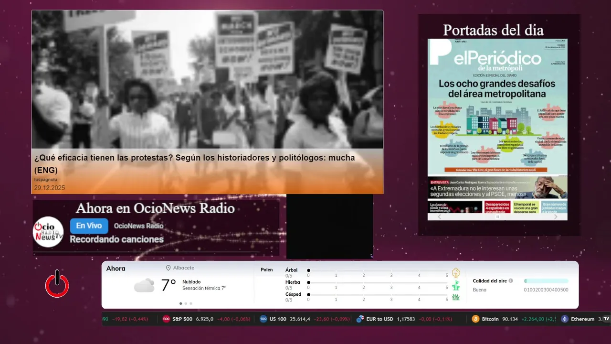This screenshot has width=611, height=344.
Task: Click the Ahora en OcioNews Radio heading
Action: click(155, 208)
